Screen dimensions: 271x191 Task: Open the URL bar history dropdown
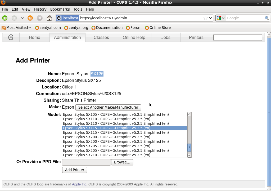(x=210, y=18)
